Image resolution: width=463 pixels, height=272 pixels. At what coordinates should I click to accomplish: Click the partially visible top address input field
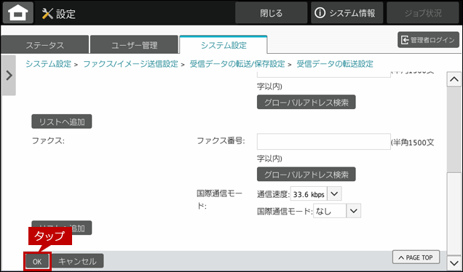coord(324,74)
